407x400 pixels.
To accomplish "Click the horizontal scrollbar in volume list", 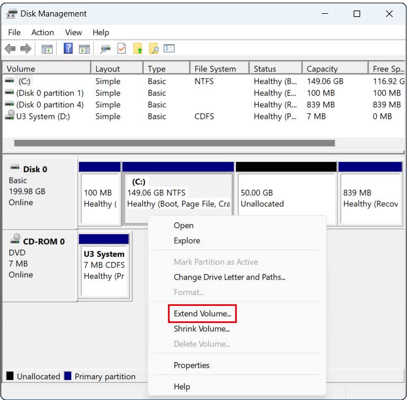I will pyautogui.click(x=175, y=143).
